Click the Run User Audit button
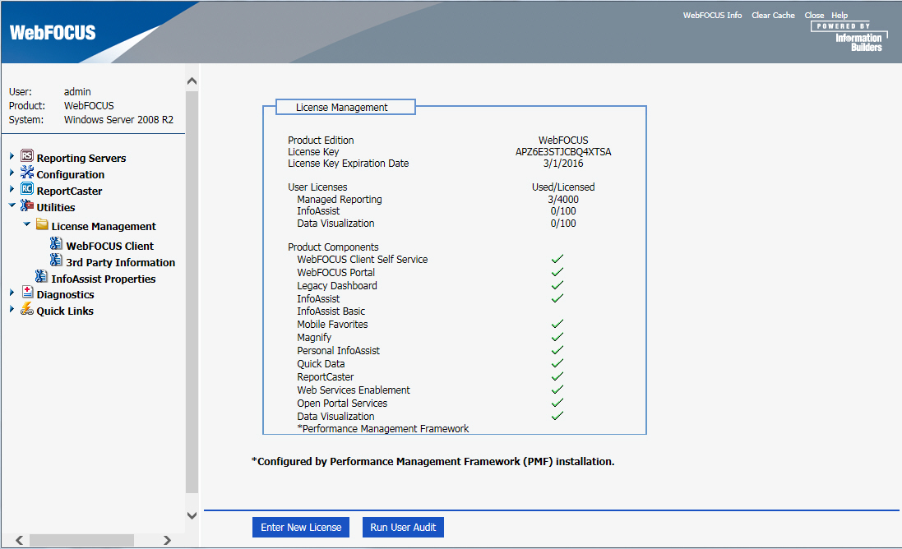The image size is (902, 549). [x=403, y=527]
